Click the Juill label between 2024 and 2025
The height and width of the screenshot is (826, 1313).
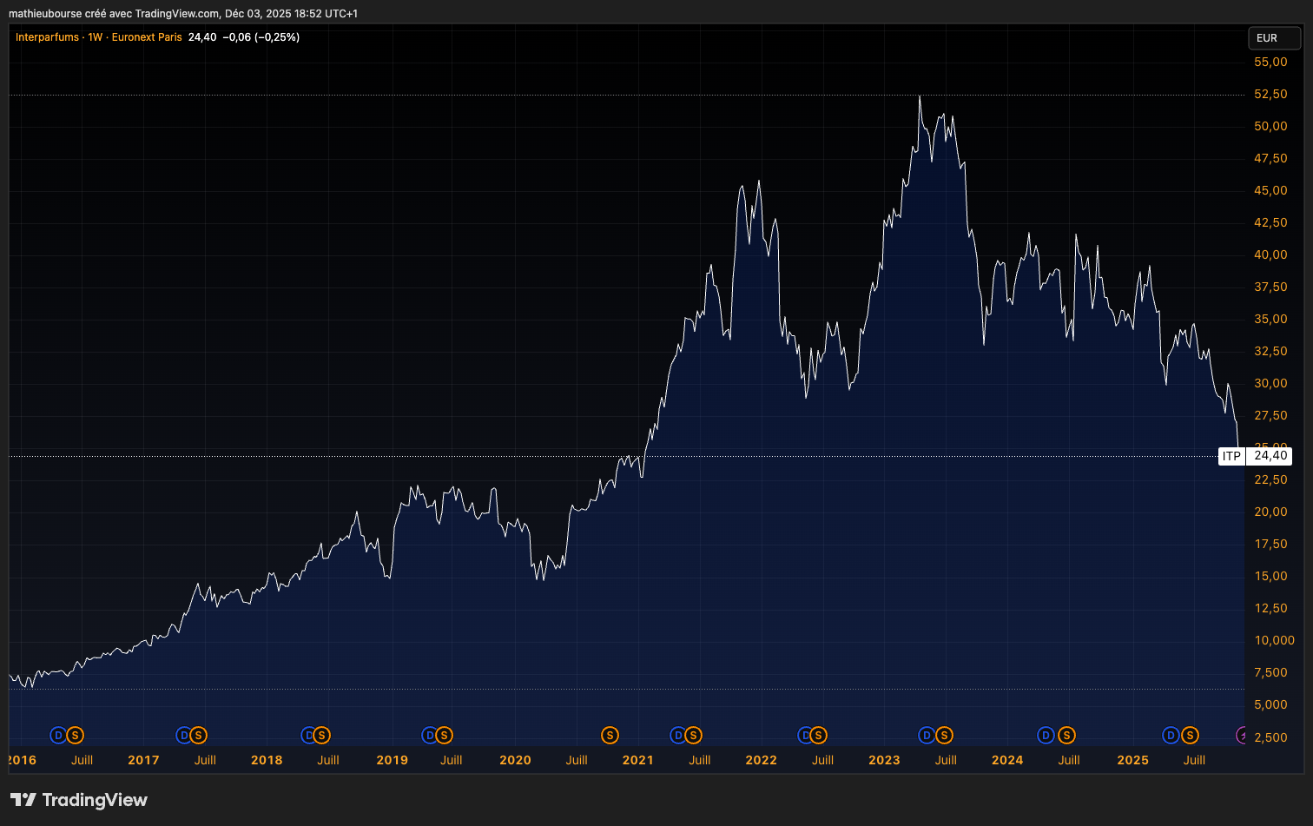point(1069,760)
